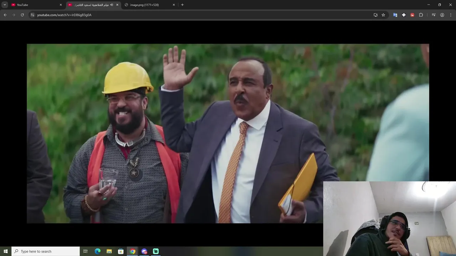Image resolution: width=456 pixels, height=256 pixels.
Task: Click the Type here to search box
Action: click(46, 251)
